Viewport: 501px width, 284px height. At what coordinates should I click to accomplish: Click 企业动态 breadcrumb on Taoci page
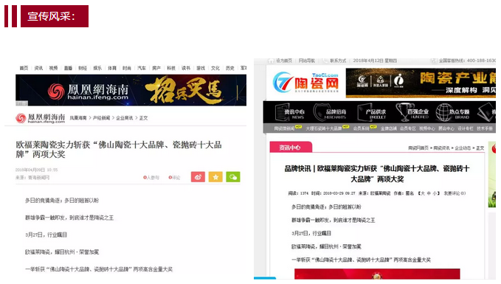pyautogui.click(x=463, y=148)
